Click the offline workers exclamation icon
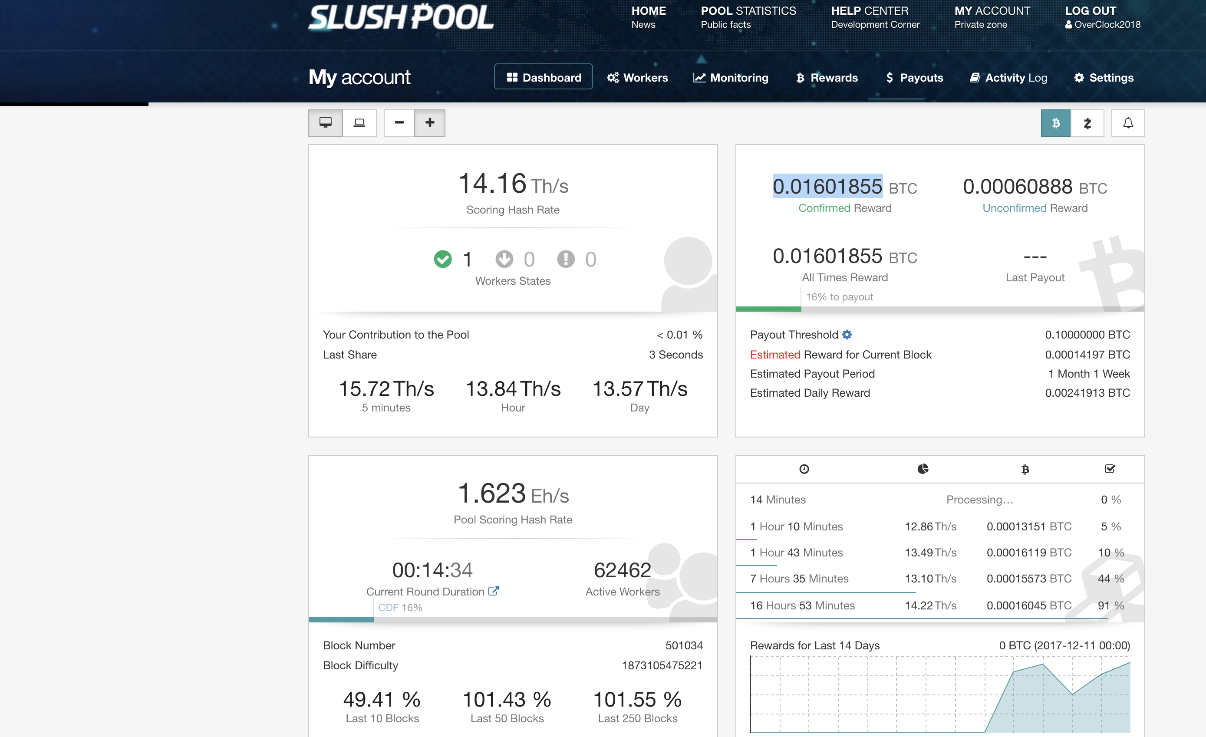The height and width of the screenshot is (737, 1206). tap(566, 259)
